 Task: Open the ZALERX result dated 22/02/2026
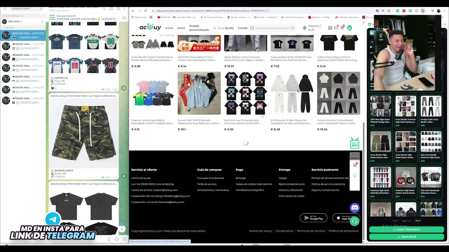[x=23, y=68]
